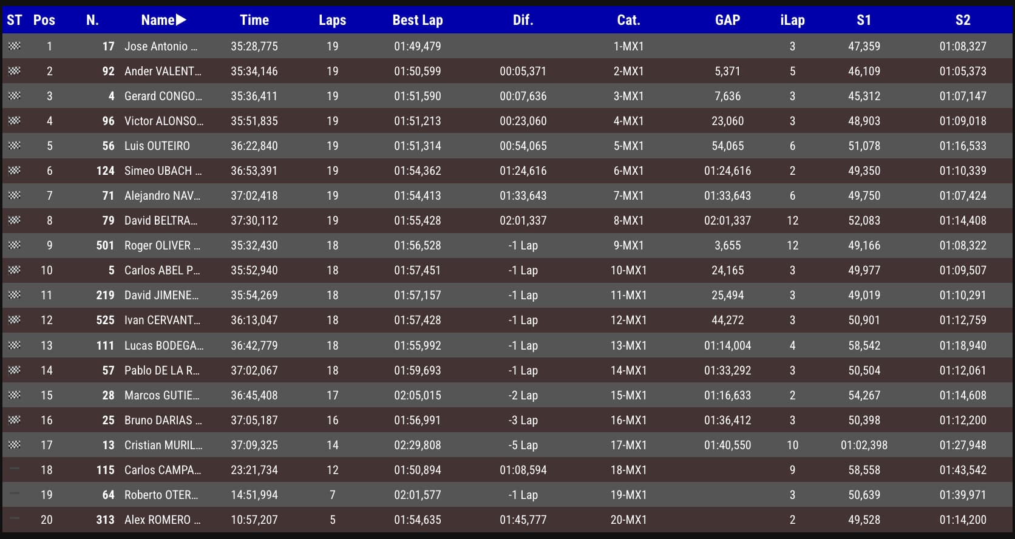The width and height of the screenshot is (1015, 539).
Task: Click the checkered flag for Lucas BODEGA
Action: [15, 345]
